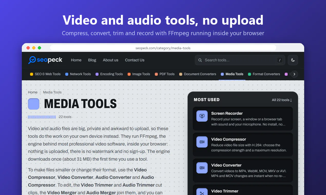Switch to the PDF Tools category
Screen dimensions: 326x195
pyautogui.click(x=165, y=74)
